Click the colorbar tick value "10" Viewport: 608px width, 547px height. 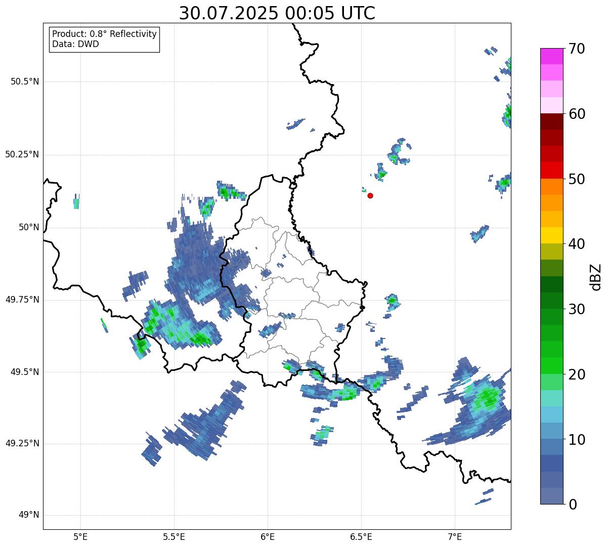(577, 440)
